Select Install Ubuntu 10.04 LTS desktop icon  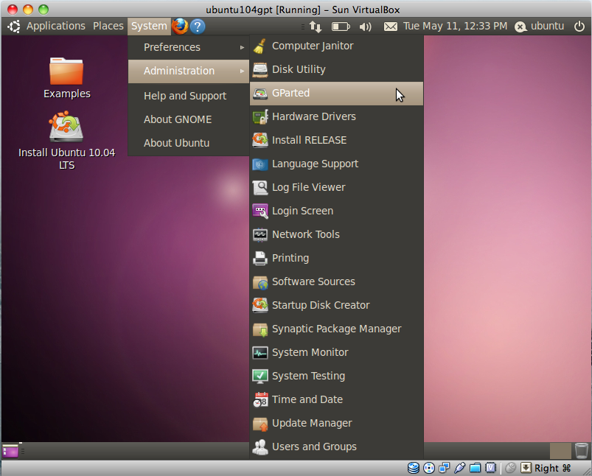(x=66, y=141)
